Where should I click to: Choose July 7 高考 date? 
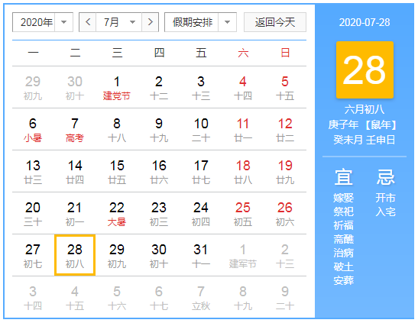click(x=75, y=129)
